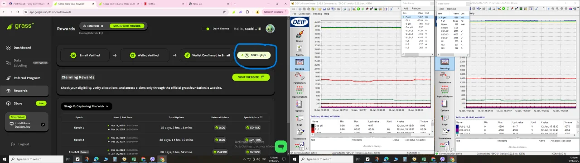The height and width of the screenshot is (163, 580).
Task: Open Options panel in left DEIF window
Action: tap(300, 106)
